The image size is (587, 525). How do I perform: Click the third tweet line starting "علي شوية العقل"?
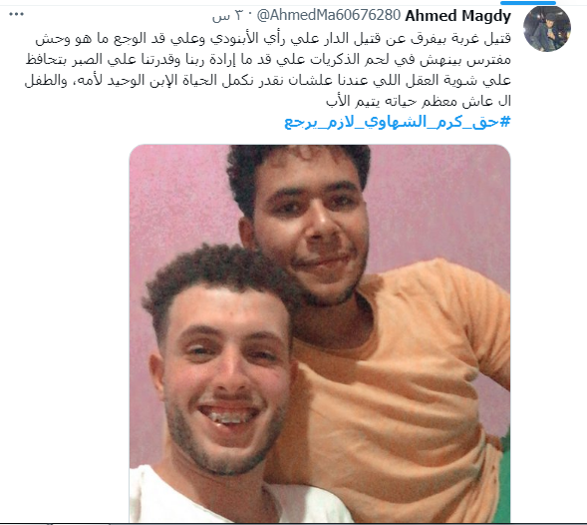pyautogui.click(x=268, y=80)
